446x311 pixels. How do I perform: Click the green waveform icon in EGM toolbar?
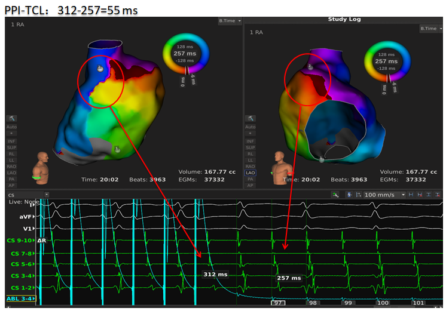click(x=335, y=195)
